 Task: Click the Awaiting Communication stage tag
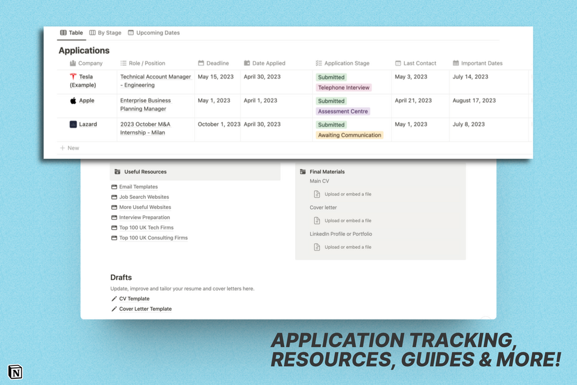[350, 135]
